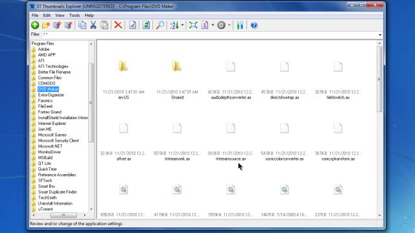Create a new folder from the toolbar

pos(46,25)
